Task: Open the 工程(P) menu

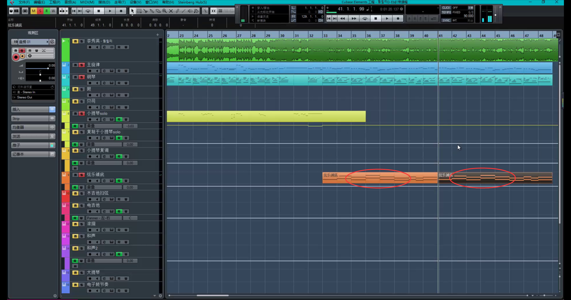Action: (55, 2)
